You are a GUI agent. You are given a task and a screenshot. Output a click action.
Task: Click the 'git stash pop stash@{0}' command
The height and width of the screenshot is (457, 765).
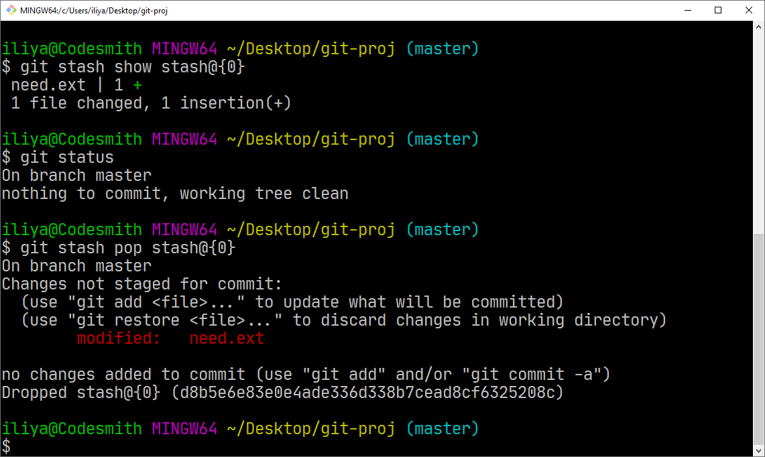point(128,248)
